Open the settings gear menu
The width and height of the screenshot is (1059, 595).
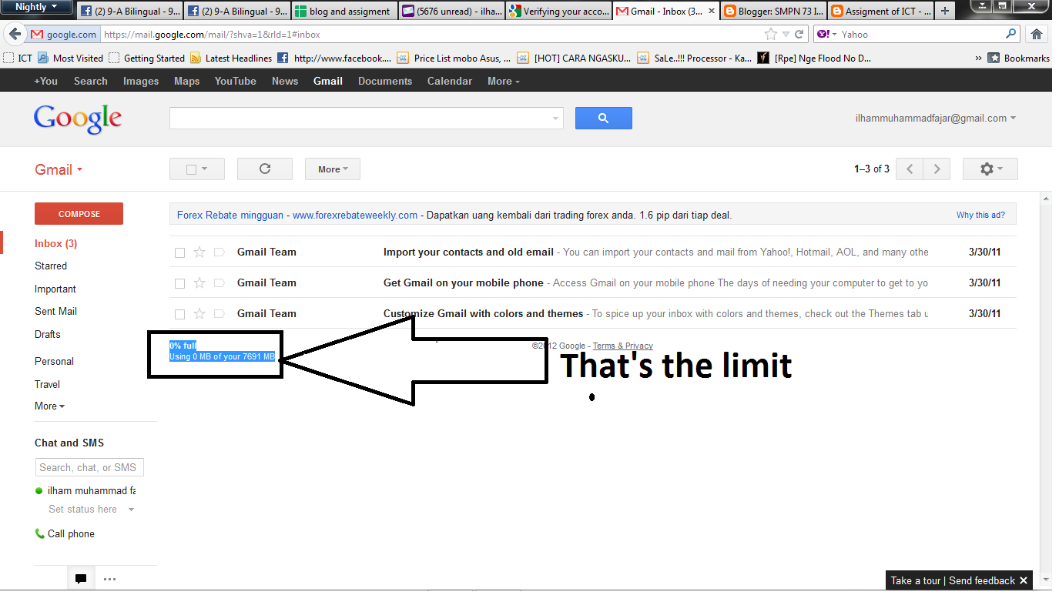click(990, 169)
